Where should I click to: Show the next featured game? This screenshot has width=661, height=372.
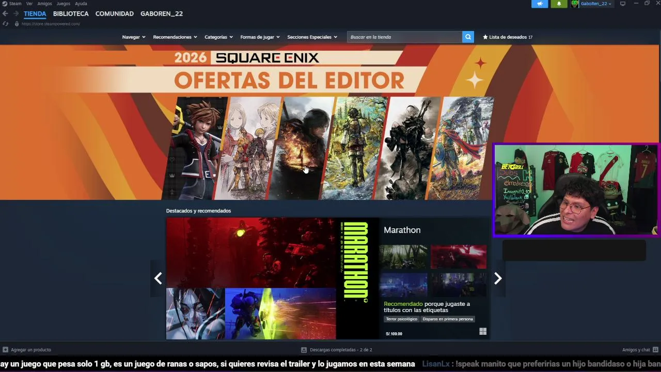(x=498, y=278)
